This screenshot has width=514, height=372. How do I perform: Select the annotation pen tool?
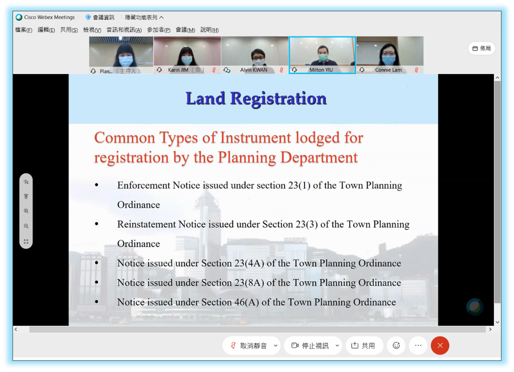coord(26,182)
